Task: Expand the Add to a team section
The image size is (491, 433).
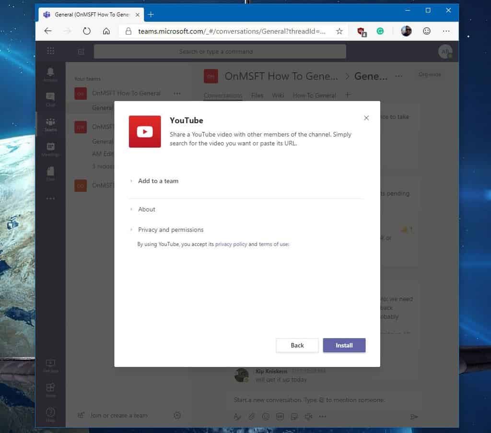Action: point(158,181)
